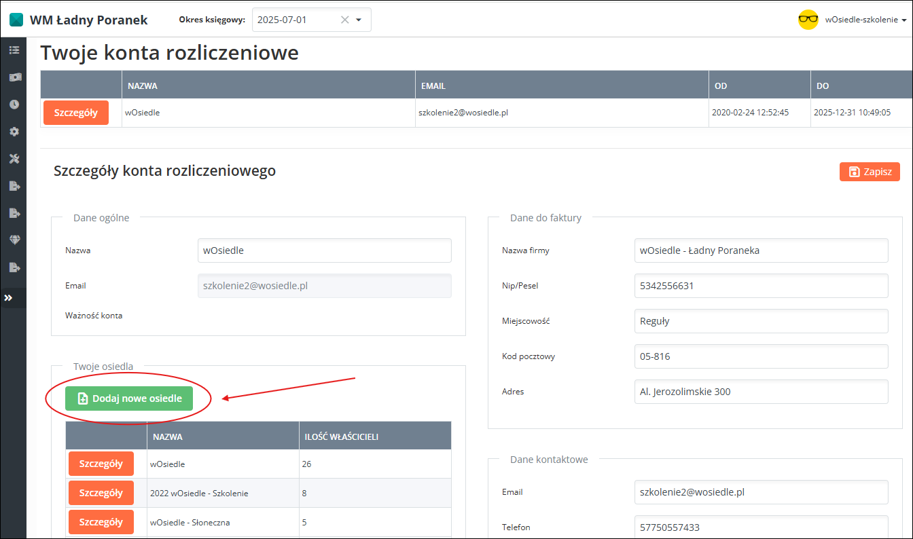Image resolution: width=913 pixels, height=539 pixels.
Task: Open the Okres księgowy dropdown arrow
Action: (x=359, y=20)
